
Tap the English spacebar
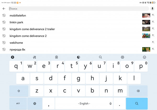(x=84, y=103)
